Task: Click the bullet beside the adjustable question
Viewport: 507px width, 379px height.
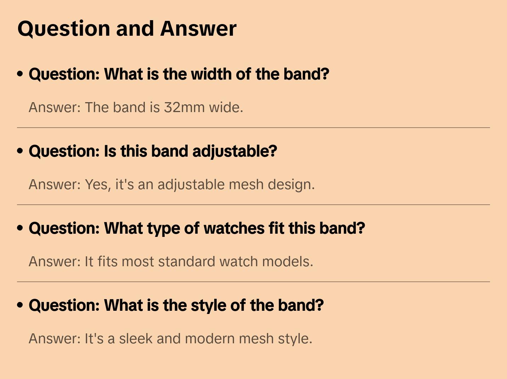Action: pos(20,151)
